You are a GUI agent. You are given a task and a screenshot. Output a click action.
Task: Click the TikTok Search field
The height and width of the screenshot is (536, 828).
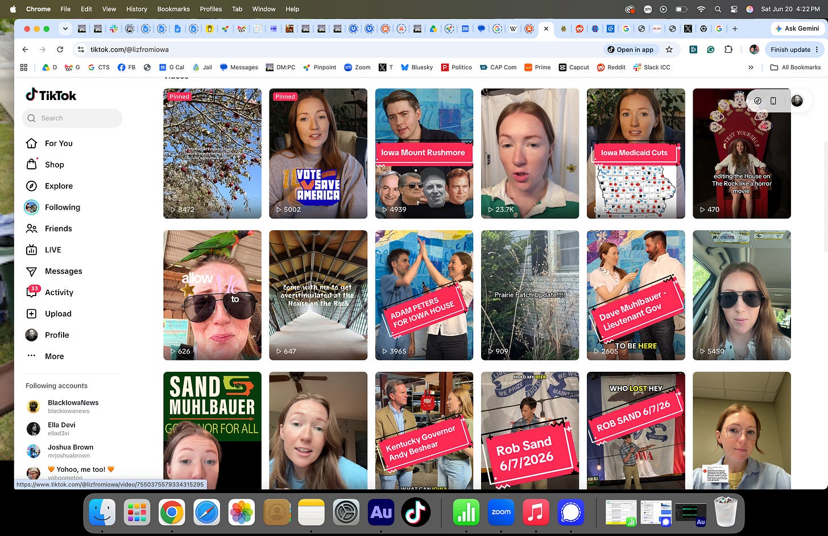click(x=72, y=118)
